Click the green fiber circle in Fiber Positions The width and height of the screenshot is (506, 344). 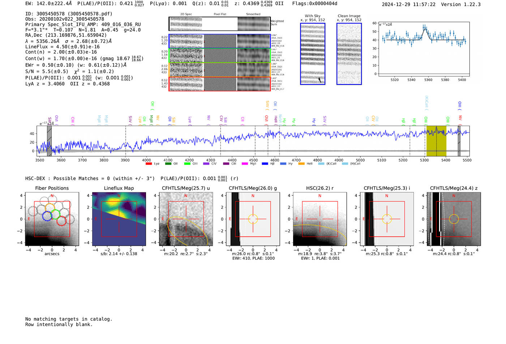(x=55, y=214)
